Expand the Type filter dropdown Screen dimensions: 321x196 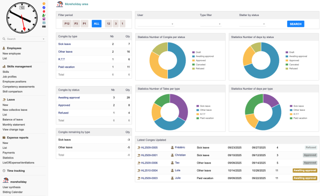210,24
